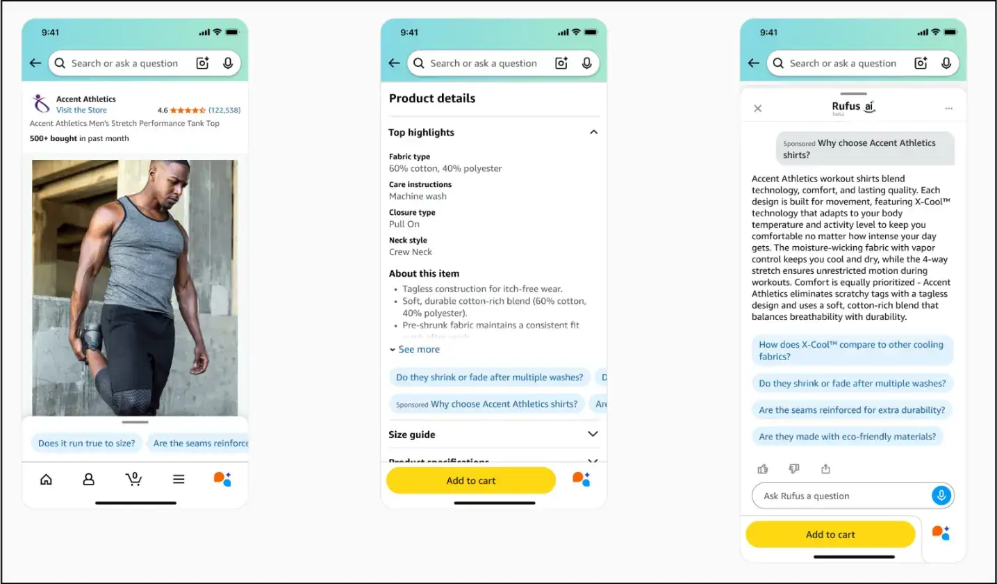Open the hamburger menu icon

point(179,479)
